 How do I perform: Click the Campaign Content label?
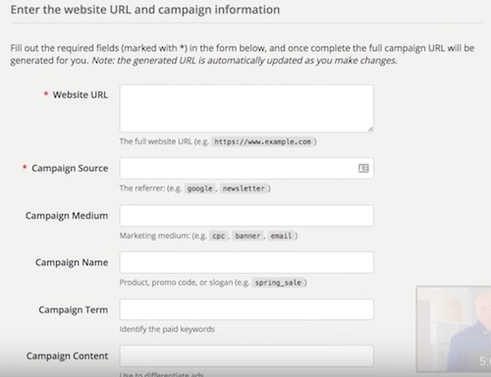coord(67,355)
